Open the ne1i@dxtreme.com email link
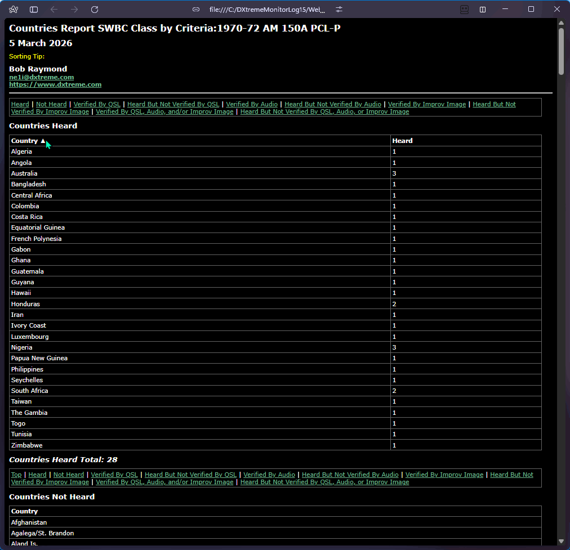The height and width of the screenshot is (550, 570). [x=41, y=77]
